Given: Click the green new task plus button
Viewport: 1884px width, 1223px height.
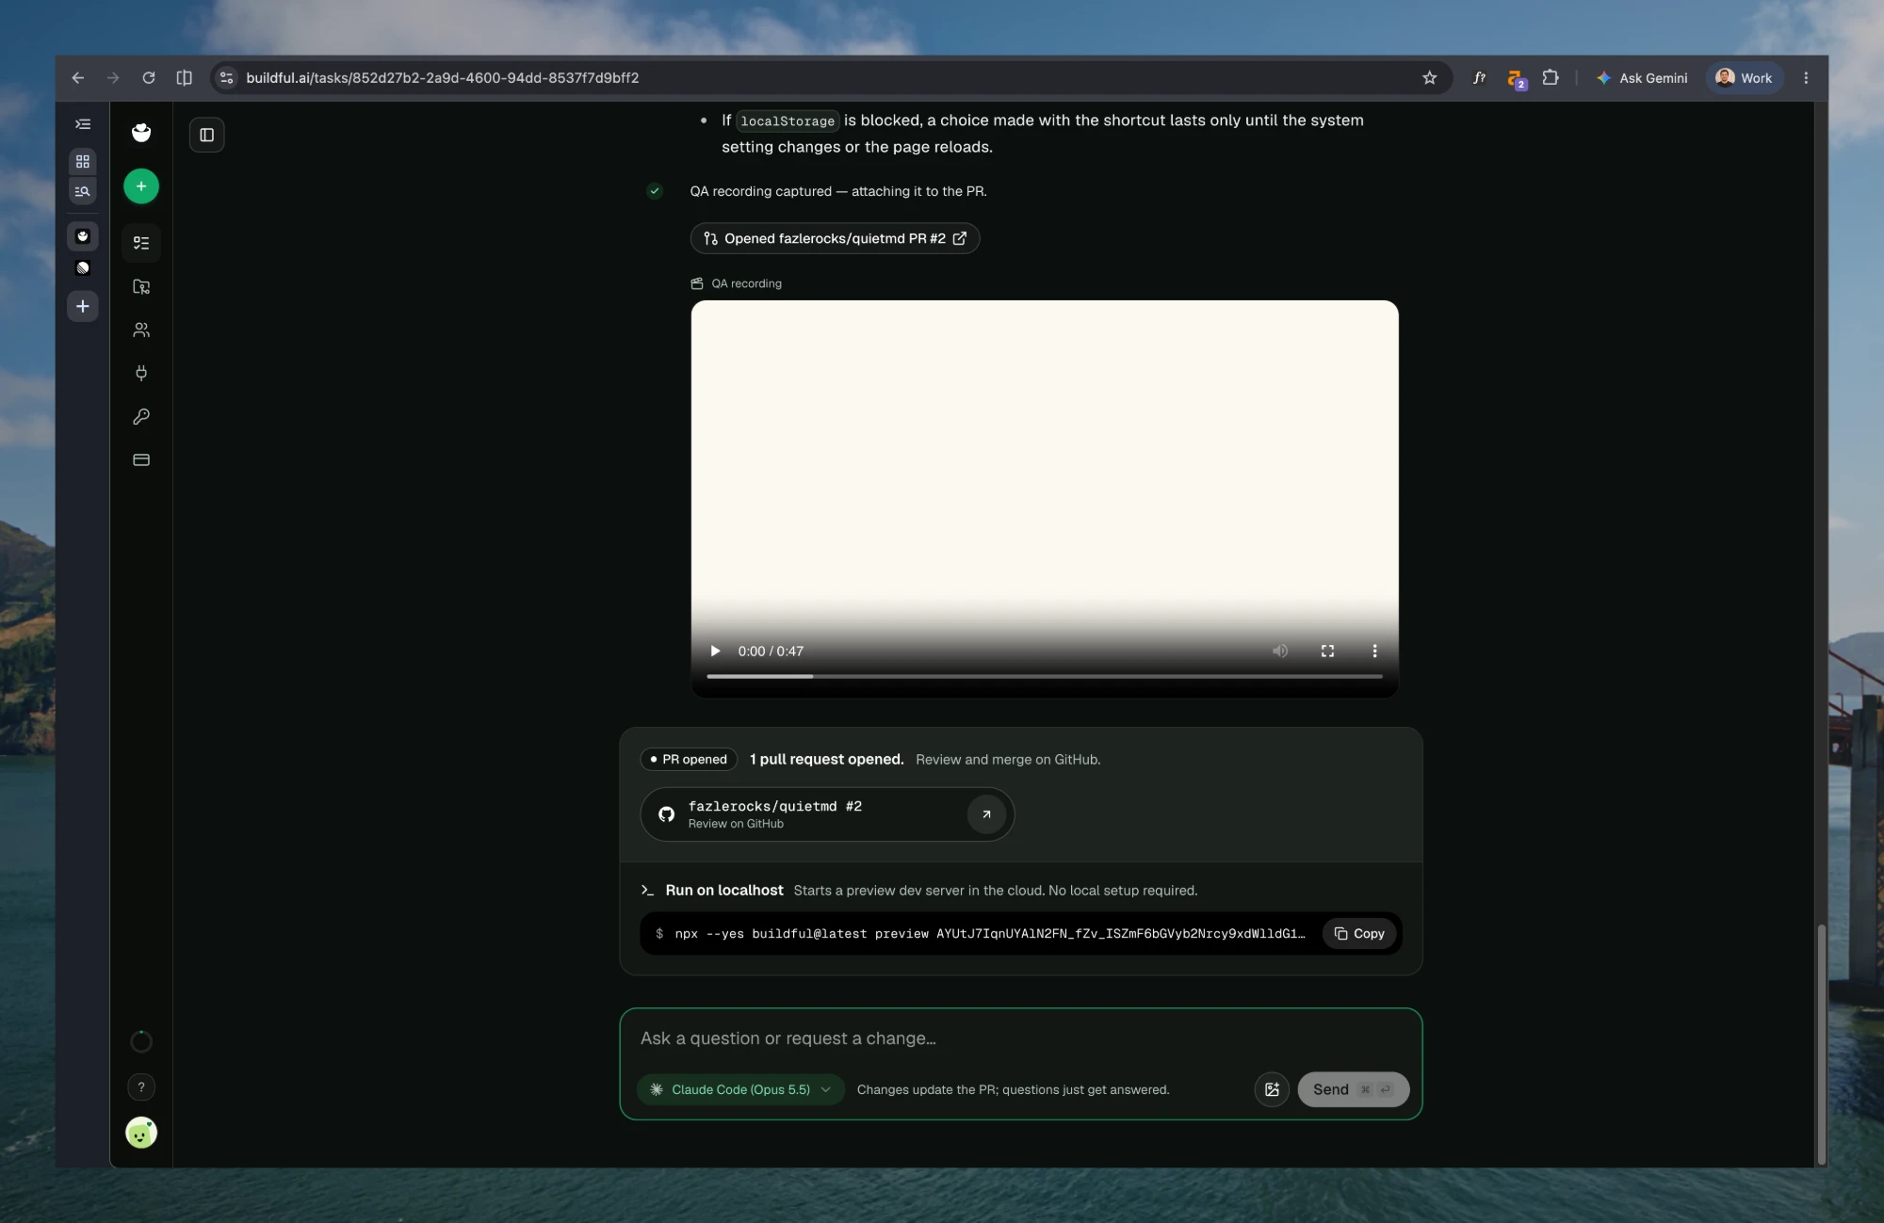Looking at the screenshot, I should tap(141, 186).
